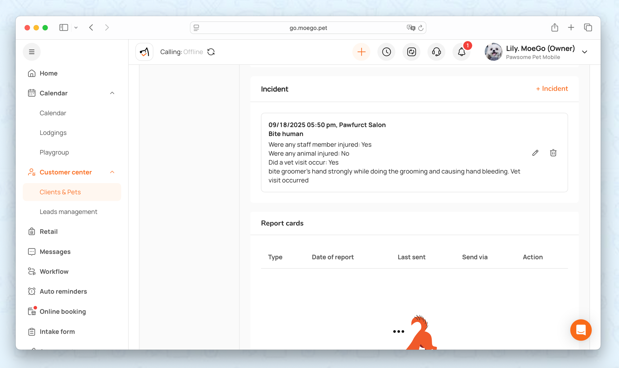Click the MoeGo logo icon
Image resolution: width=619 pixels, height=368 pixels.
pos(144,52)
